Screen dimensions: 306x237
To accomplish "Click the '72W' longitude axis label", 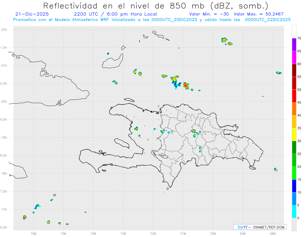I will tap(153, 233).
